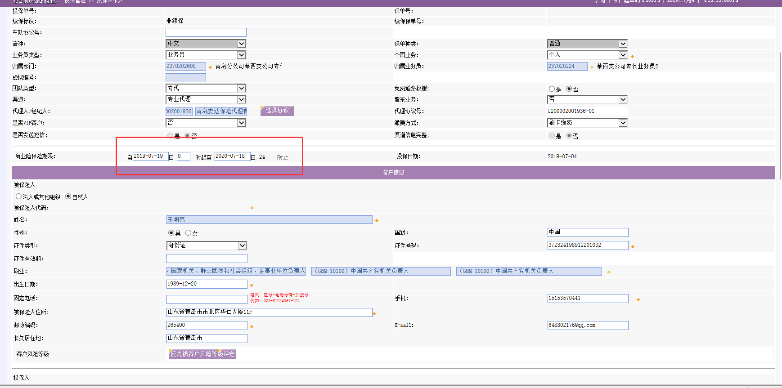The height and width of the screenshot is (388, 782).
Task: Expand the 渠道 dropdown showing 专业代理
Action: (x=242, y=99)
